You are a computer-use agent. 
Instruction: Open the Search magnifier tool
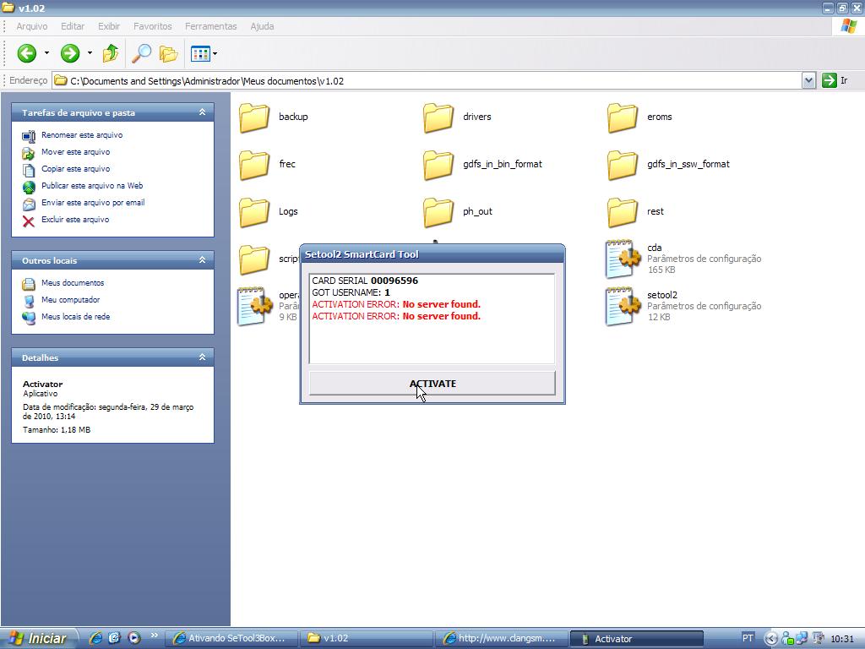(142, 53)
